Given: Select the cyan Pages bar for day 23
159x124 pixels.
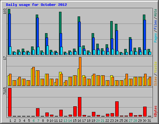Looking at the screenshot, I should (x=113, y=52).
